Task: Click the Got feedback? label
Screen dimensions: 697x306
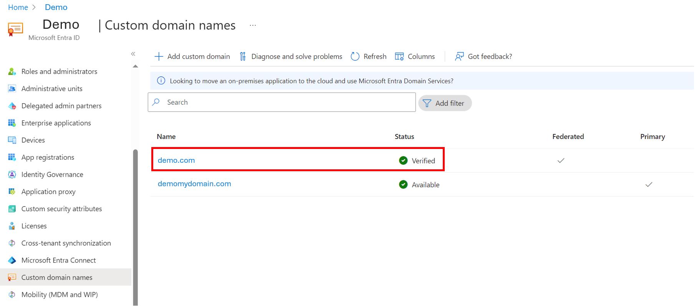Action: [490, 56]
